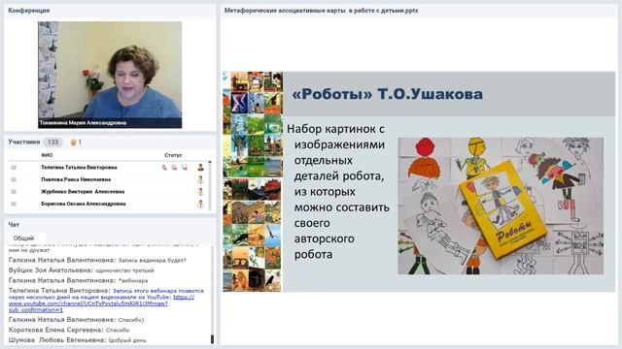
Task: Click the Чат panel title
Action: (14, 224)
